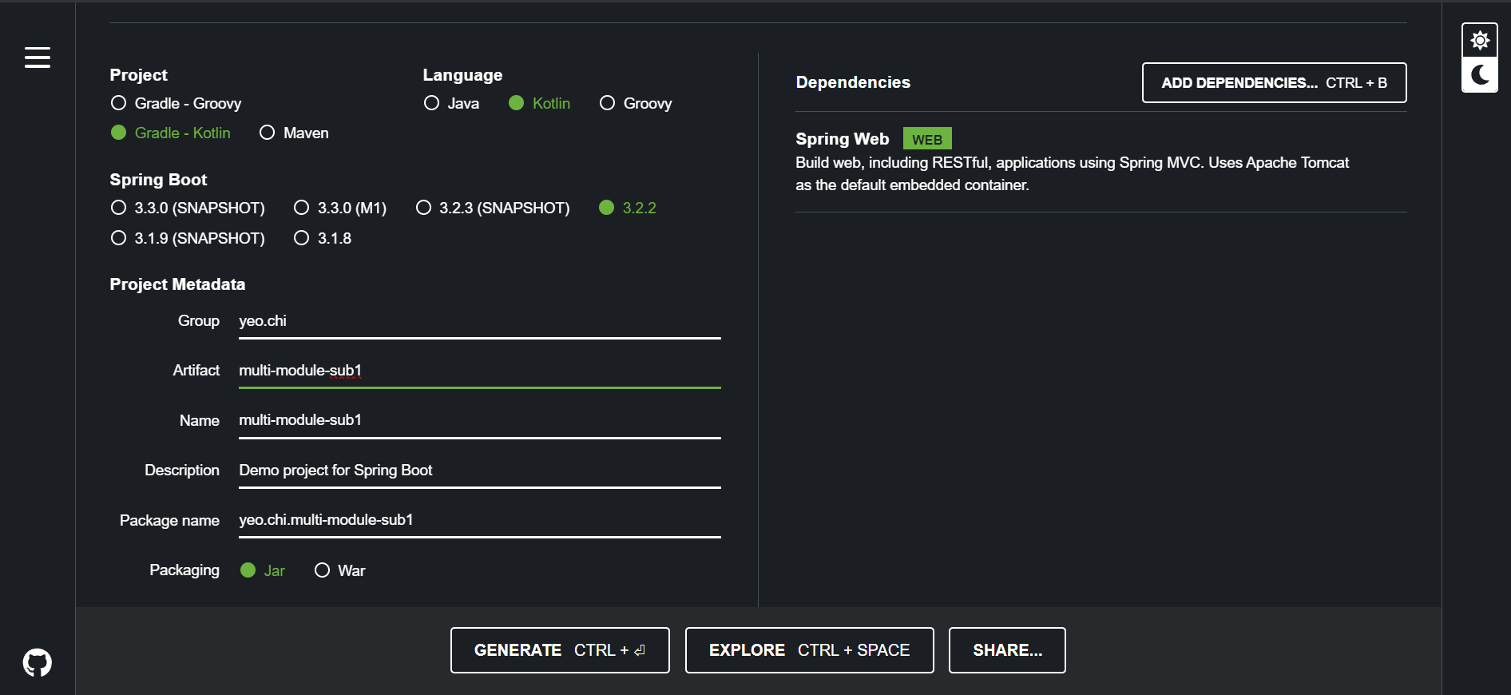Open the GitHub link icon
The width and height of the screenshot is (1511, 695).
click(x=38, y=662)
